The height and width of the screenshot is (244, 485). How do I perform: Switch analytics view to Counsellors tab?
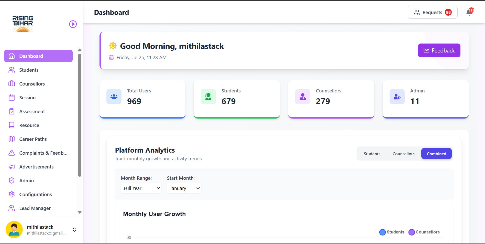click(403, 154)
